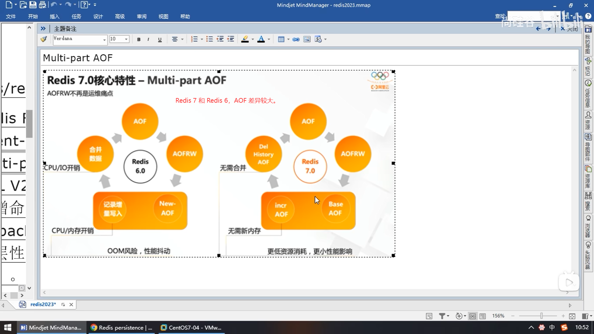The image size is (594, 334).
Task: Click the fit map icon in the status bar
Action: click(572, 316)
